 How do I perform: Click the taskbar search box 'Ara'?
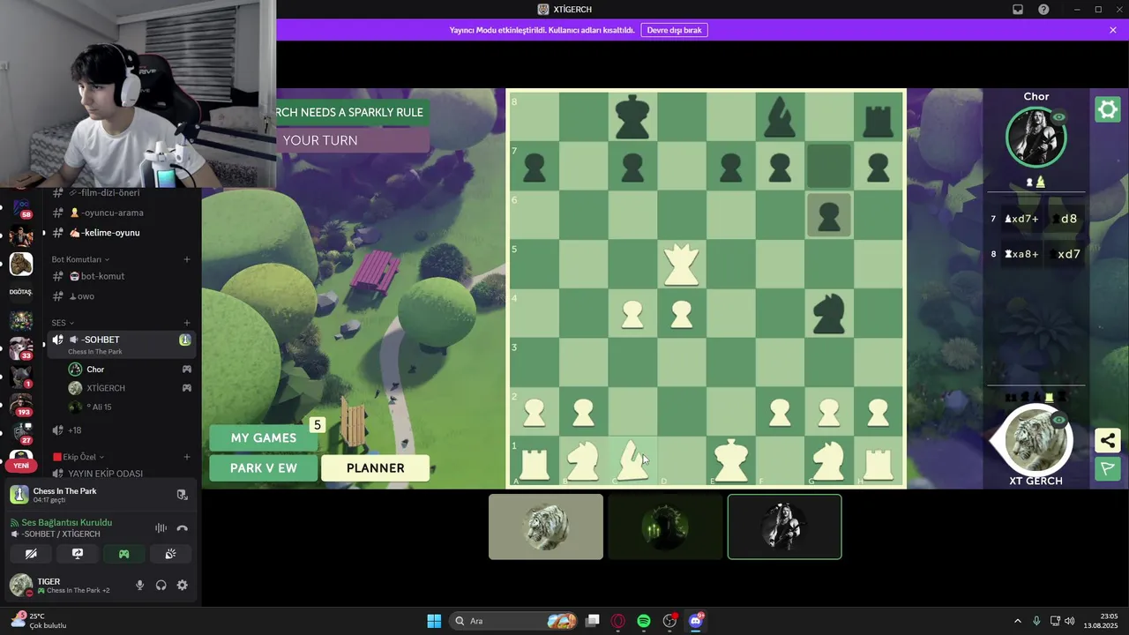(x=515, y=621)
